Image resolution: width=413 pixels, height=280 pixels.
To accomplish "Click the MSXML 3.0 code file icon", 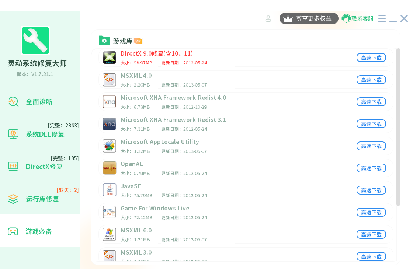I will point(109,256).
